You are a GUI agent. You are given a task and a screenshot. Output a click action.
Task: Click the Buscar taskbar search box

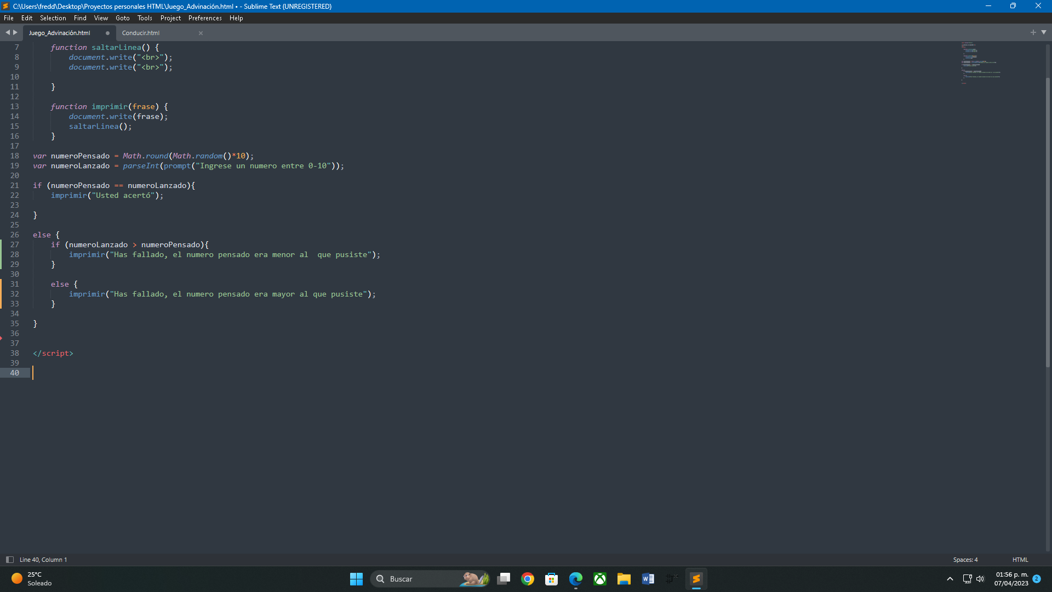pyautogui.click(x=431, y=579)
